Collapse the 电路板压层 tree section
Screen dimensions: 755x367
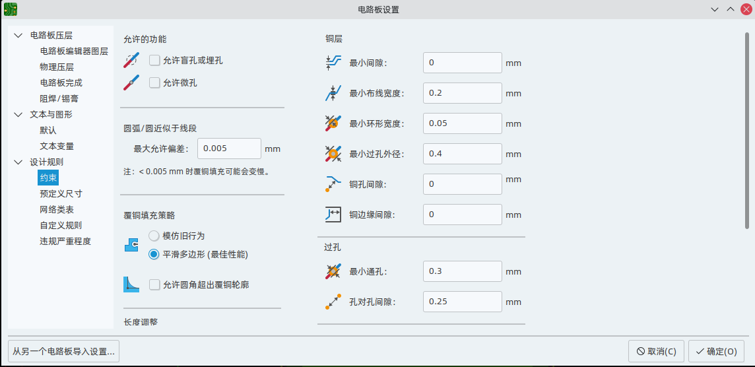(18, 36)
